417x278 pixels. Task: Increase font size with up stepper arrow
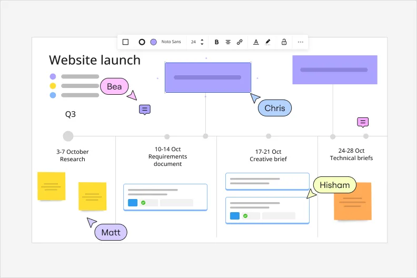click(202, 40)
